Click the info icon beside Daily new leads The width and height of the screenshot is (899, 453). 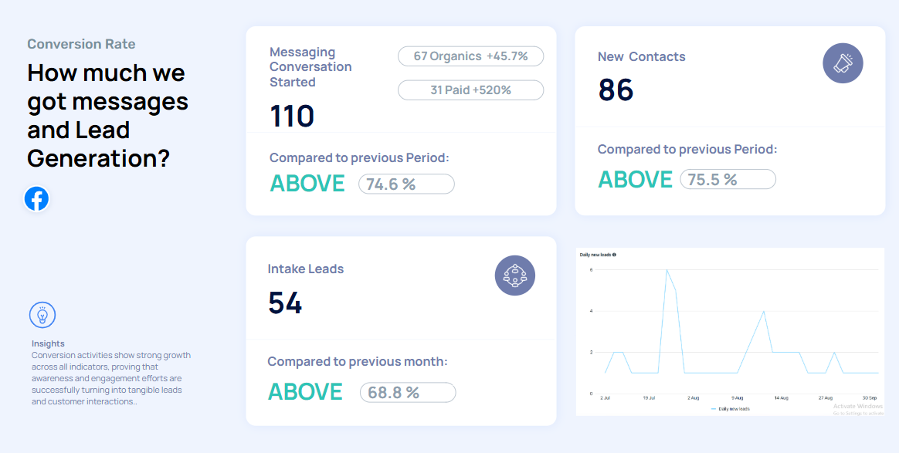coord(614,254)
